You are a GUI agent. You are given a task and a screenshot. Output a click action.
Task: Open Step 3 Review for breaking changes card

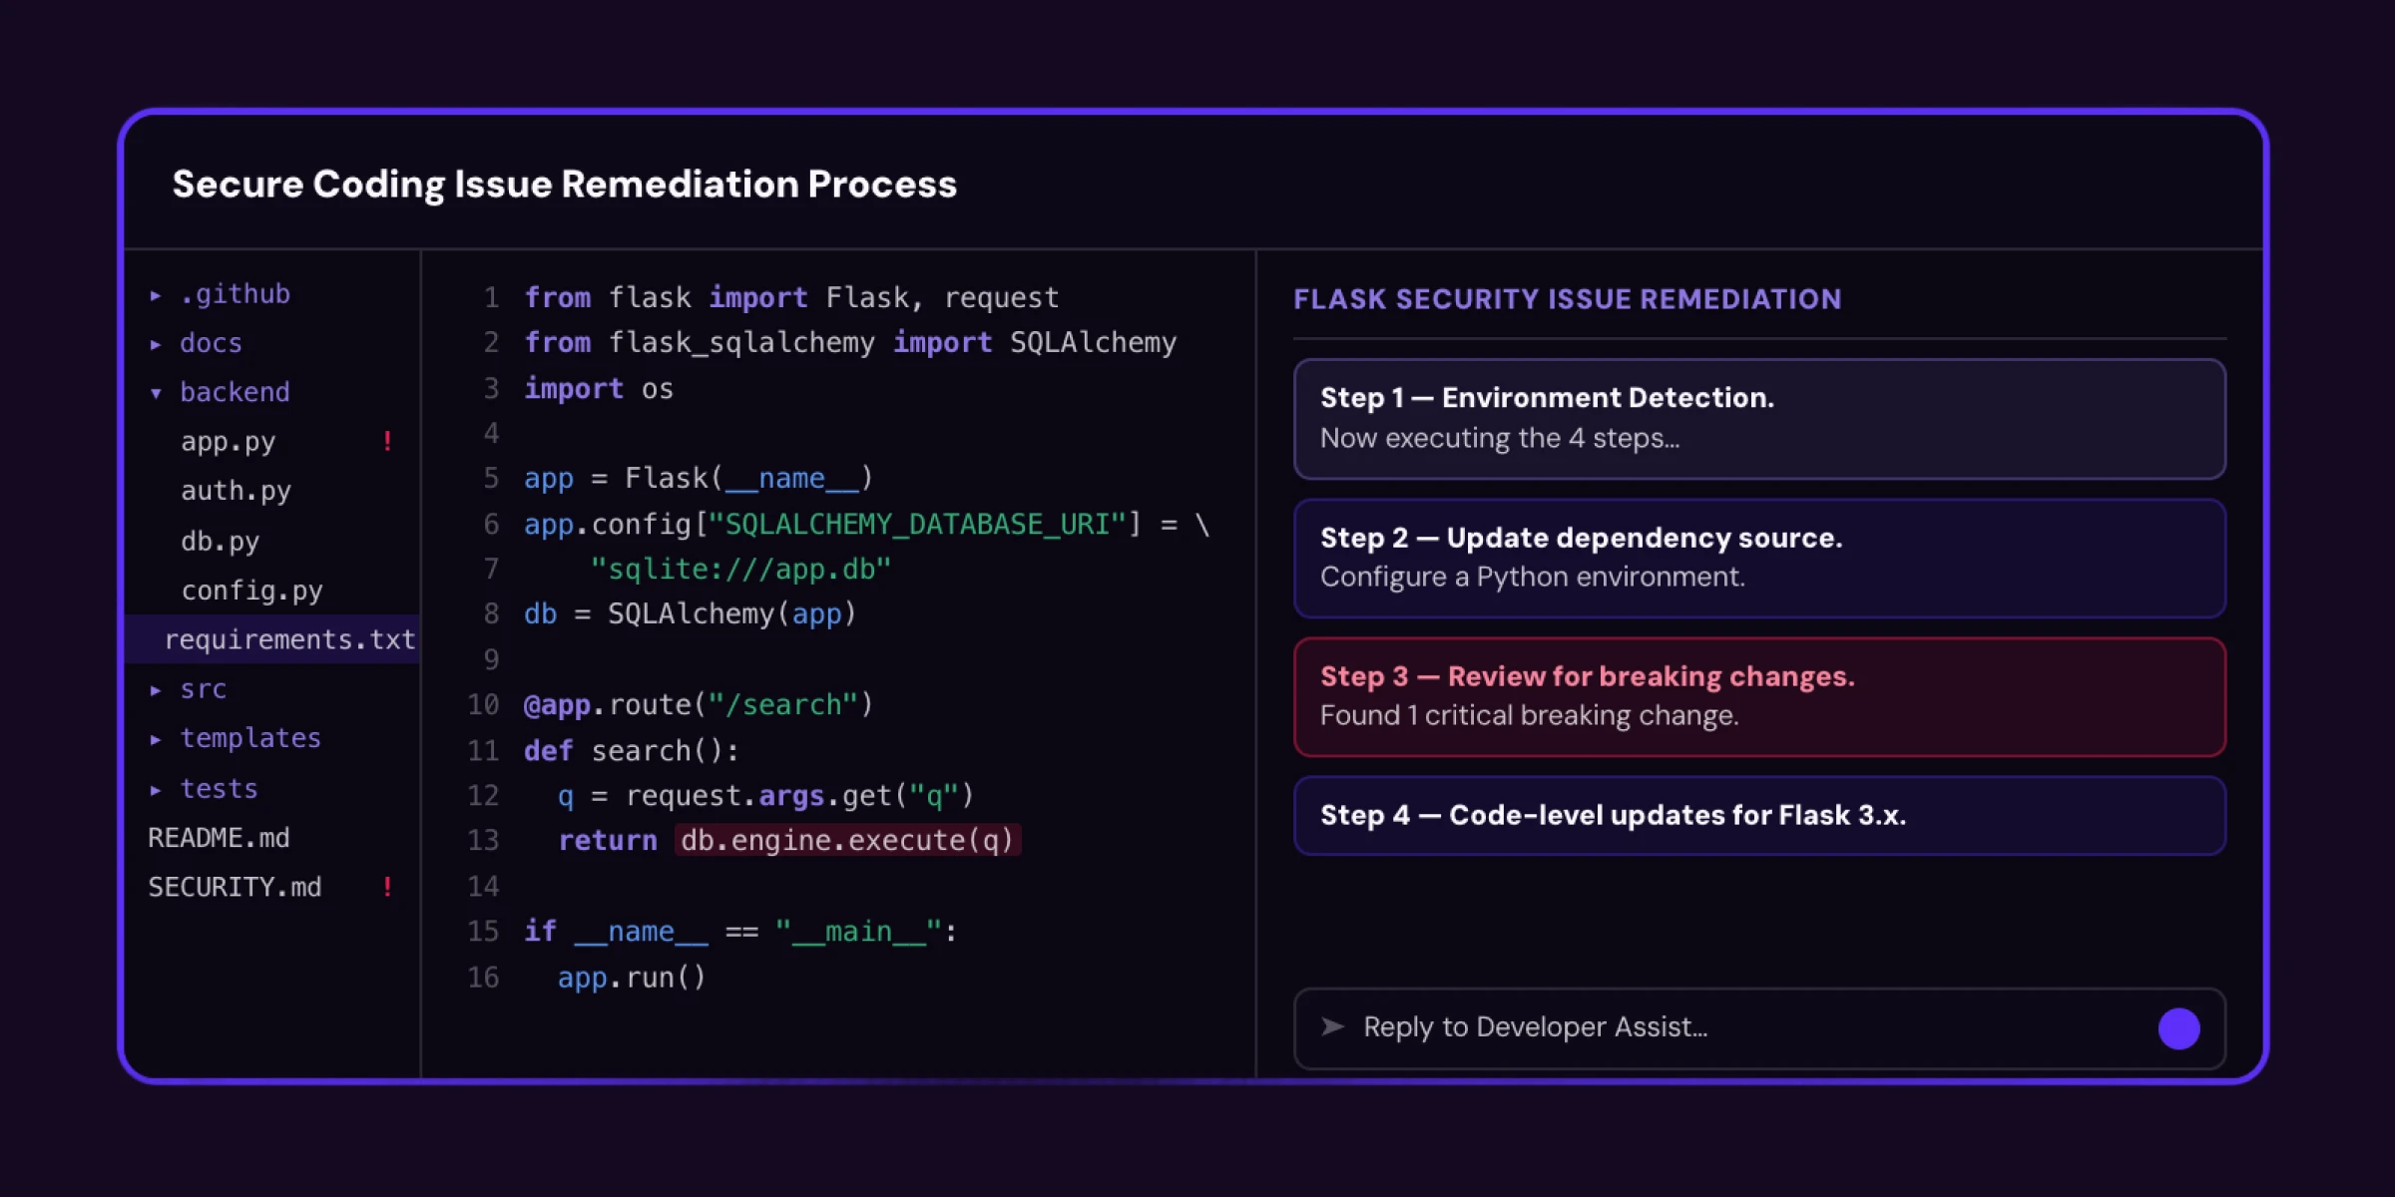(x=1759, y=696)
